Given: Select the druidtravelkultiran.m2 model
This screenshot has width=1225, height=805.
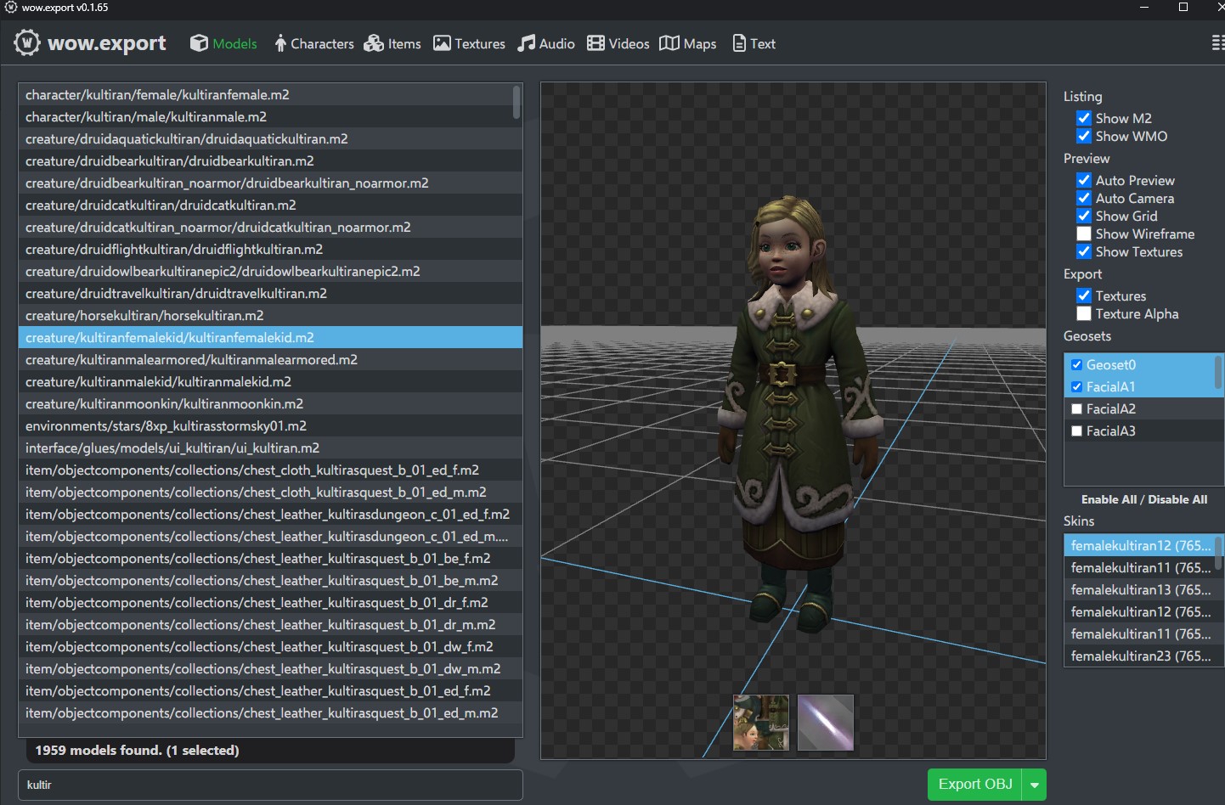Looking at the screenshot, I should (270, 293).
